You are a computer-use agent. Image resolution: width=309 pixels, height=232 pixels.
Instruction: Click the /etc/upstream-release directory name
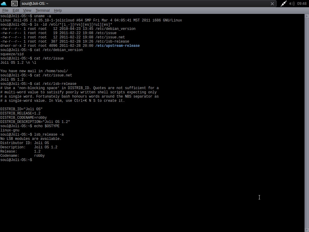[117, 46]
